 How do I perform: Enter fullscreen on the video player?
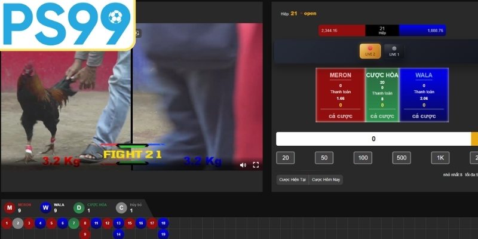[x=256, y=165]
